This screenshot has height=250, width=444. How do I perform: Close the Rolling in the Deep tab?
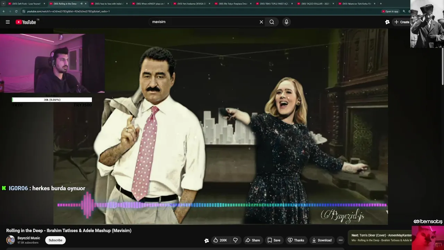click(x=86, y=4)
